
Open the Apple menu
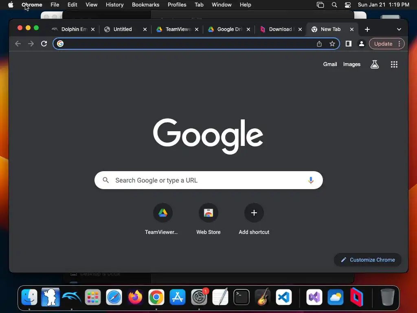pos(11,5)
